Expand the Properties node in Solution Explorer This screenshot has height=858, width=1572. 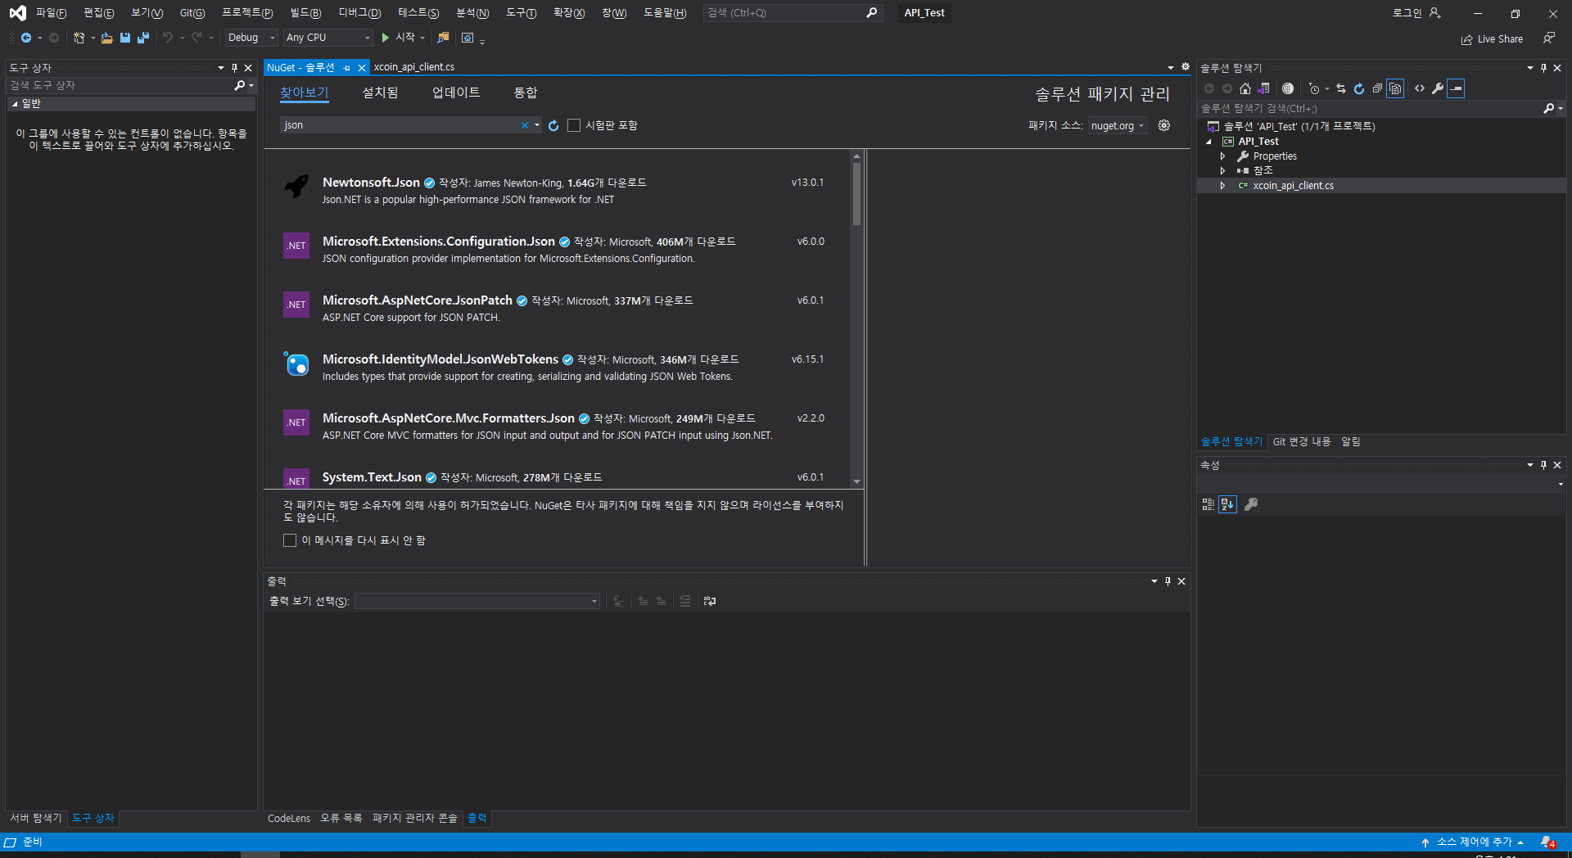(x=1223, y=156)
